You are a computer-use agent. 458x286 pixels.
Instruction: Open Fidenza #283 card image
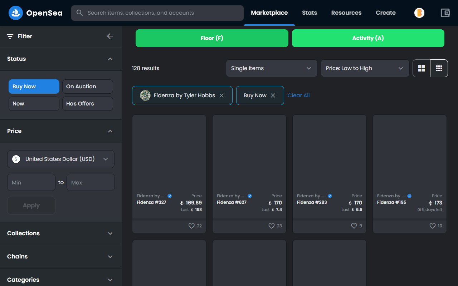point(330,153)
